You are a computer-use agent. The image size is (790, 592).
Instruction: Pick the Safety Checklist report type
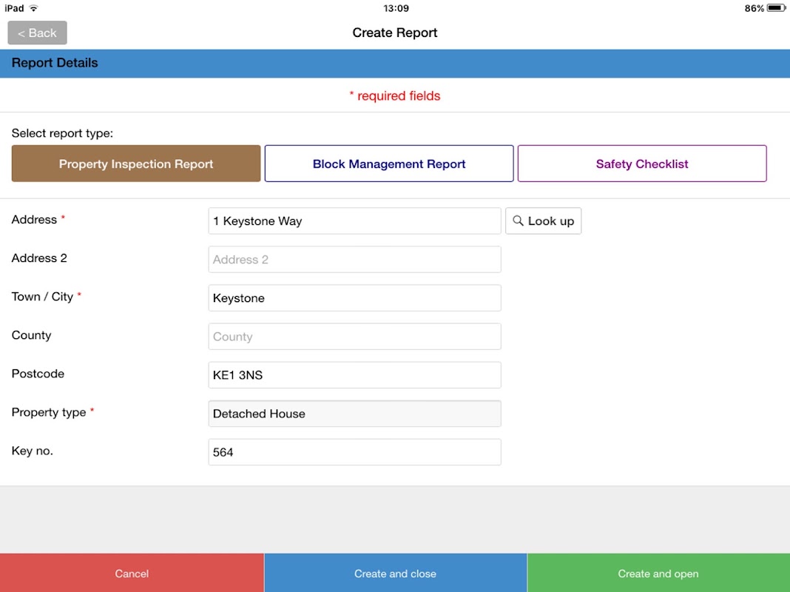click(642, 164)
